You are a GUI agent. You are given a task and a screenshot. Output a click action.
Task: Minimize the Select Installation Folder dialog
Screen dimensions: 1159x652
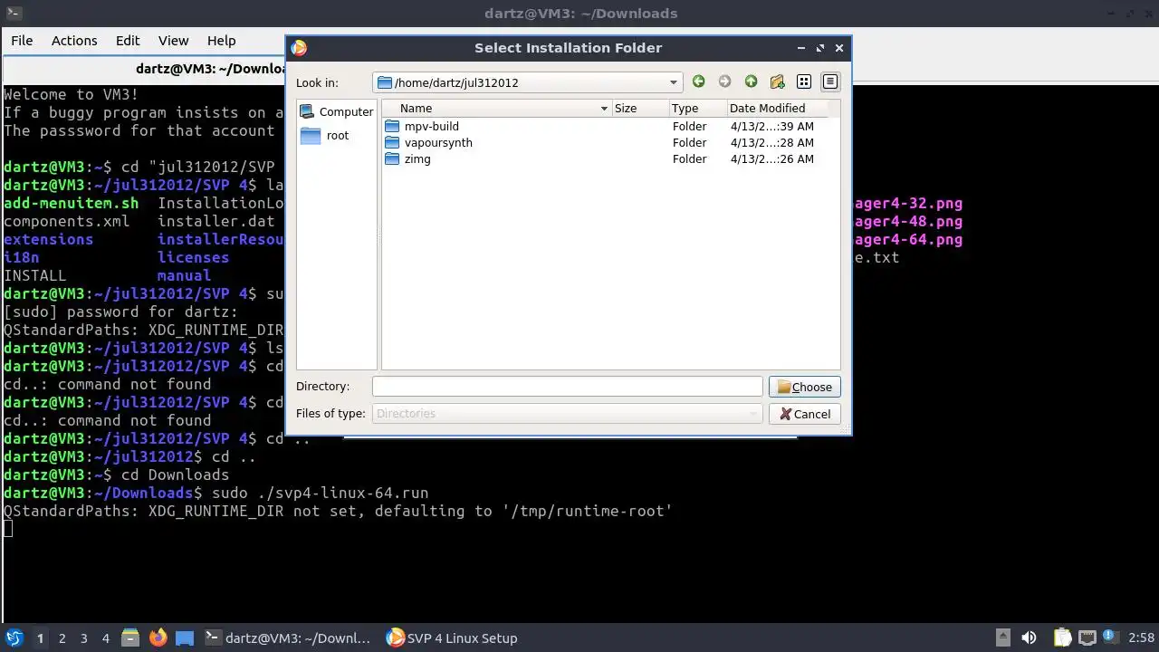(800, 48)
